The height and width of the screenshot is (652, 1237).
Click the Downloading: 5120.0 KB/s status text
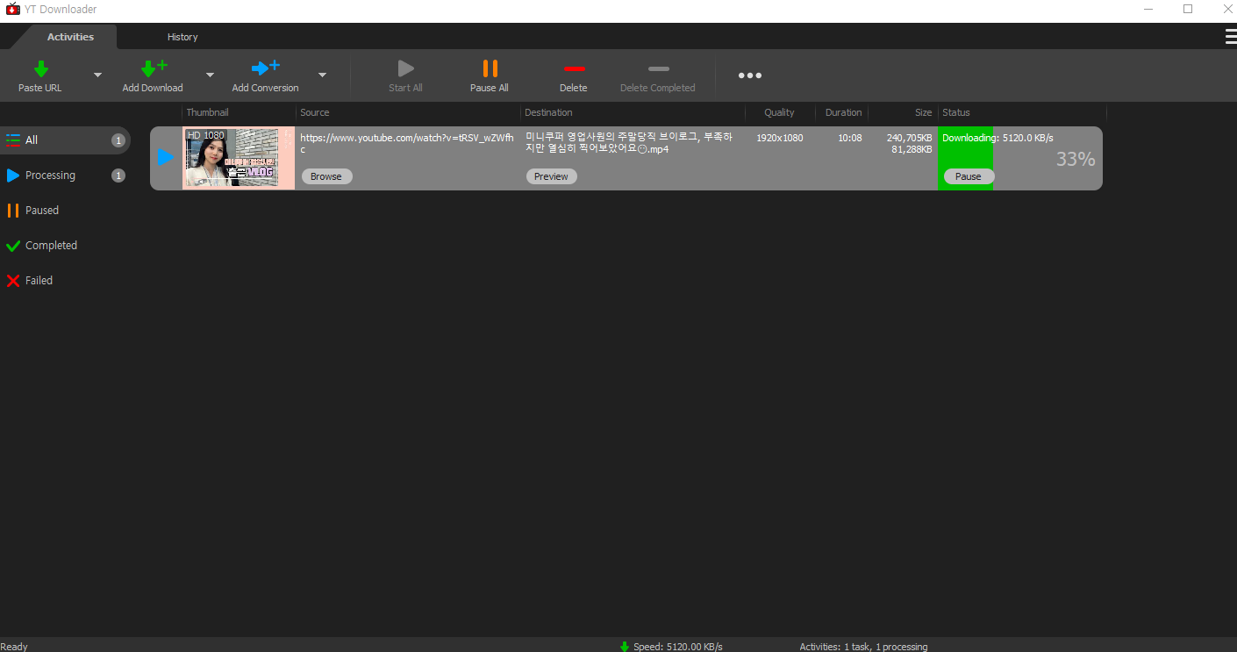997,138
